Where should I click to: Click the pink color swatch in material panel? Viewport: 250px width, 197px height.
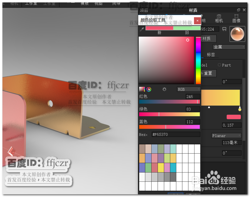233,117
